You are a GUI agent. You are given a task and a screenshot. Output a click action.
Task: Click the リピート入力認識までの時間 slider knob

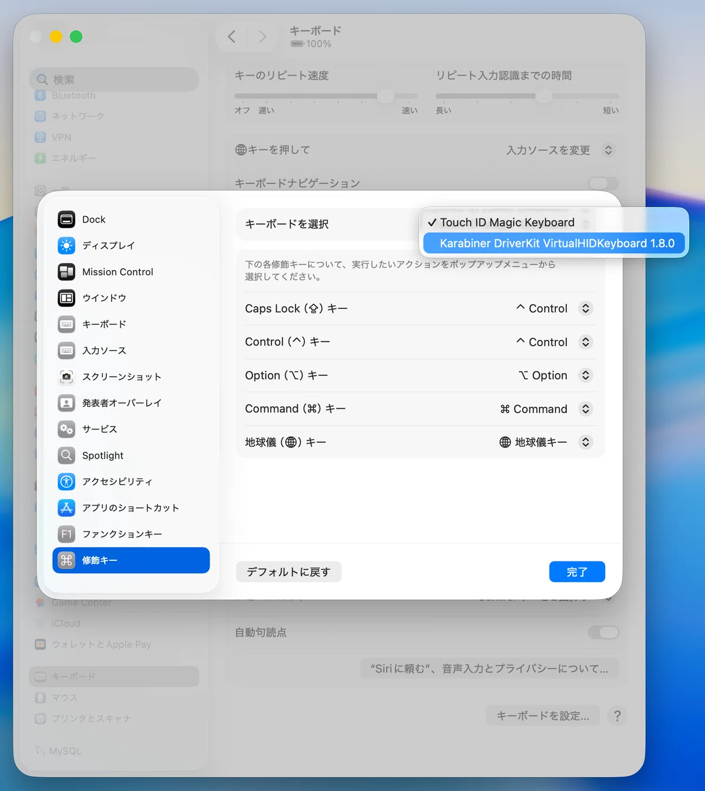pos(544,96)
